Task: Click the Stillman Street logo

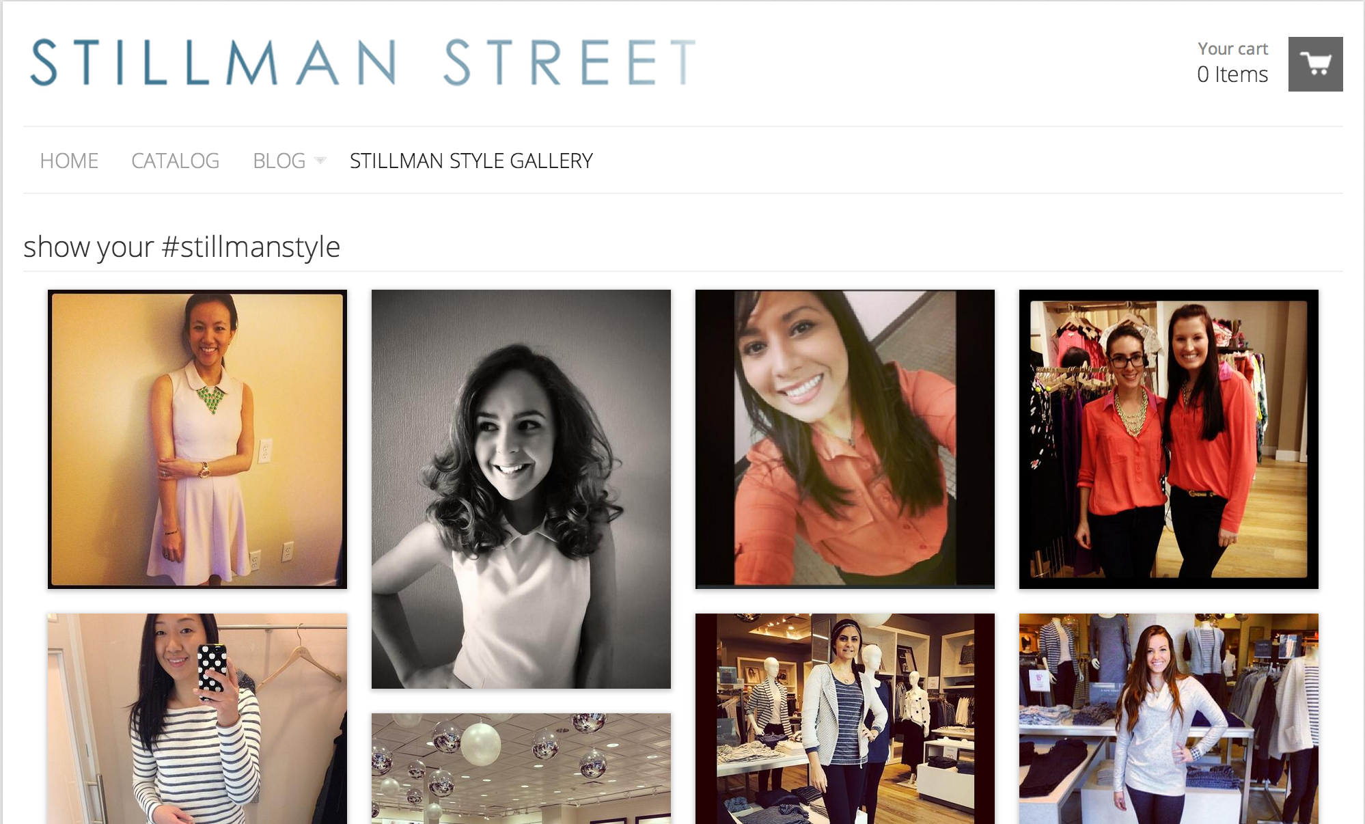Action: [363, 62]
